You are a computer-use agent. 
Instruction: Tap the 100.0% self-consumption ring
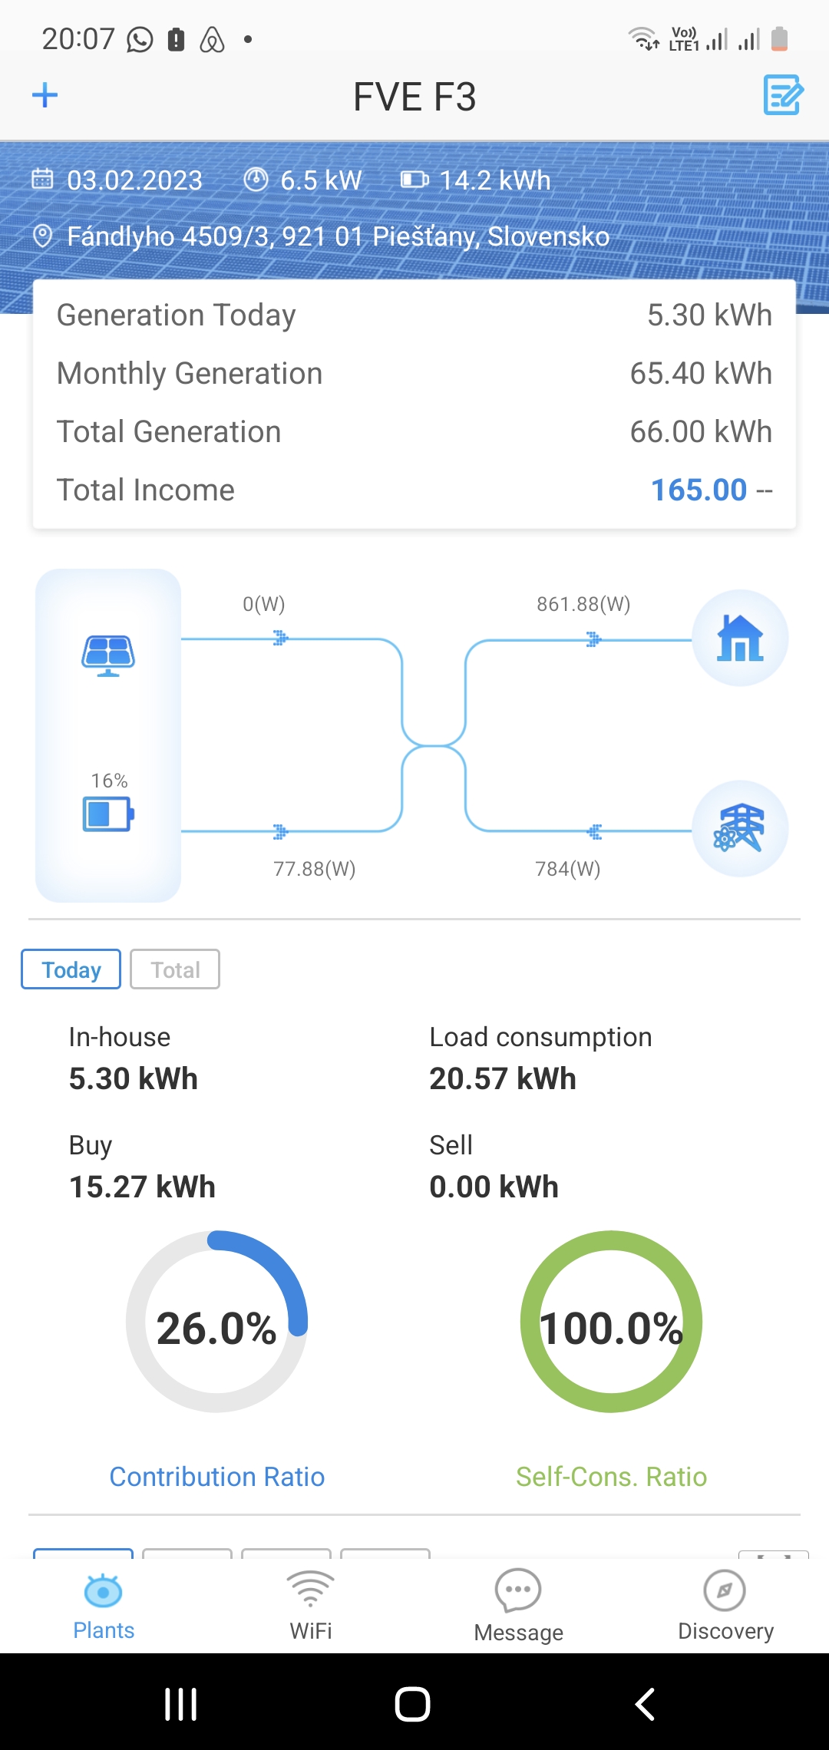[x=611, y=1322]
